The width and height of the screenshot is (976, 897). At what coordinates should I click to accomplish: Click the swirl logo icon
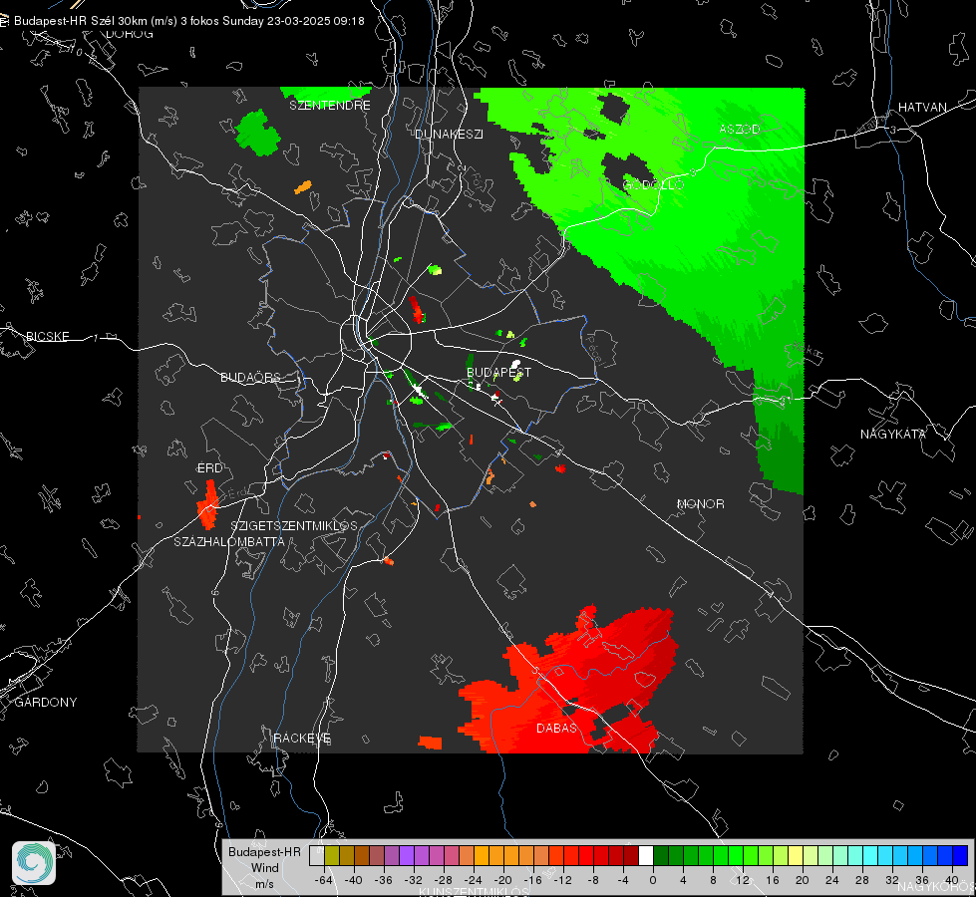pos(34,863)
